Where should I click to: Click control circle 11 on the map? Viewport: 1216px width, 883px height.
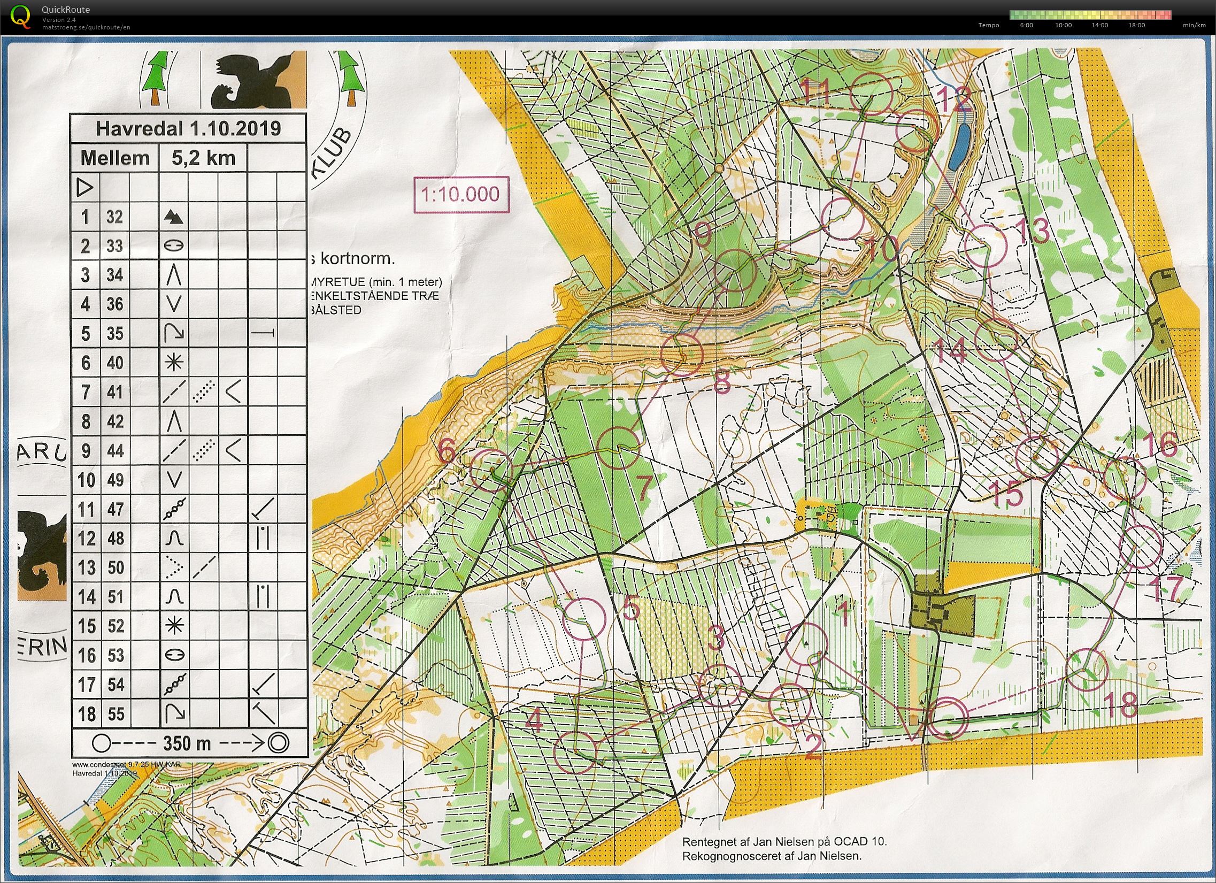point(872,94)
